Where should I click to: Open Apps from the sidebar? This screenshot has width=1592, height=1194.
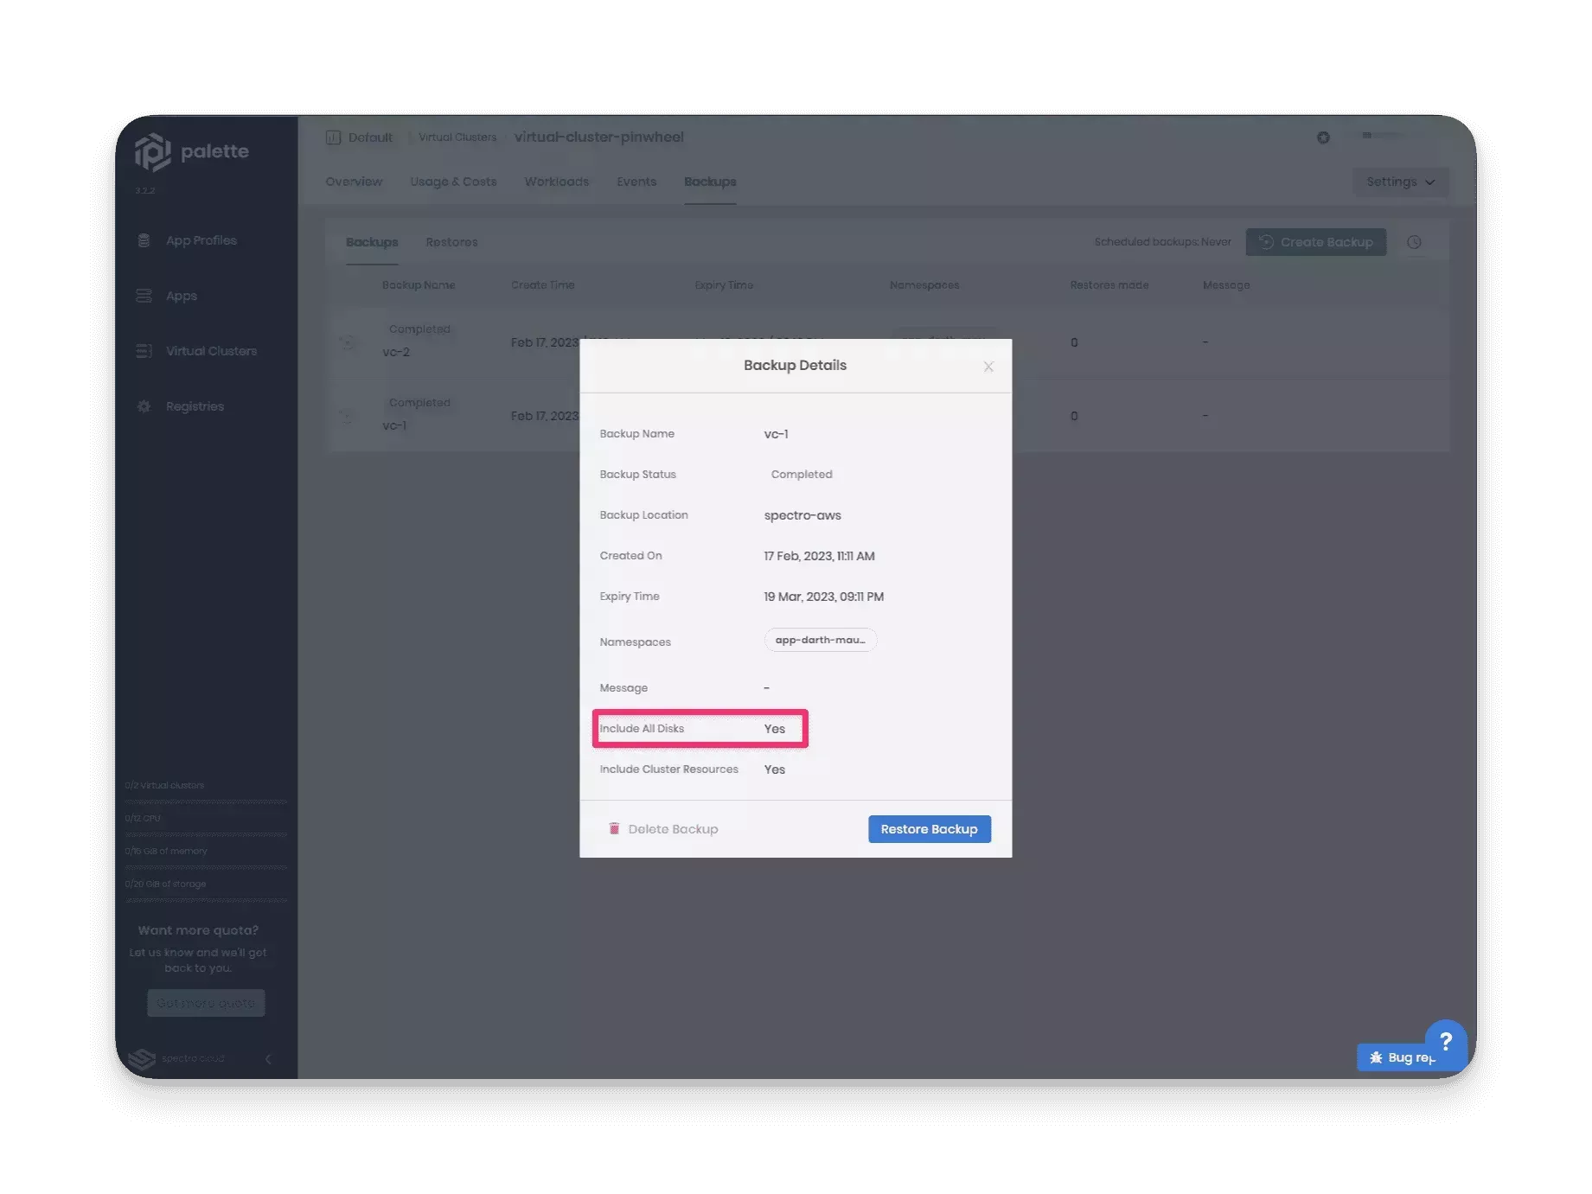click(x=181, y=296)
